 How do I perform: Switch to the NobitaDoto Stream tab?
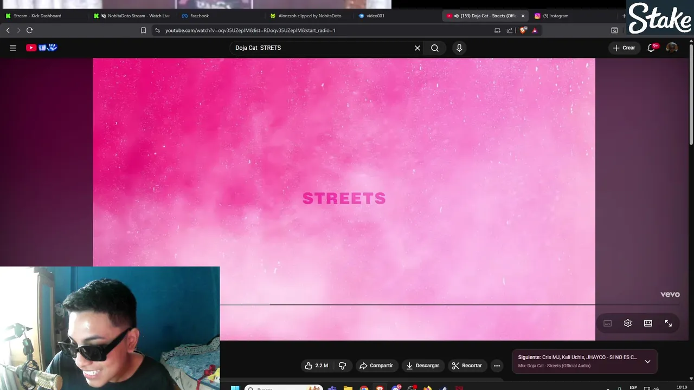(x=133, y=16)
